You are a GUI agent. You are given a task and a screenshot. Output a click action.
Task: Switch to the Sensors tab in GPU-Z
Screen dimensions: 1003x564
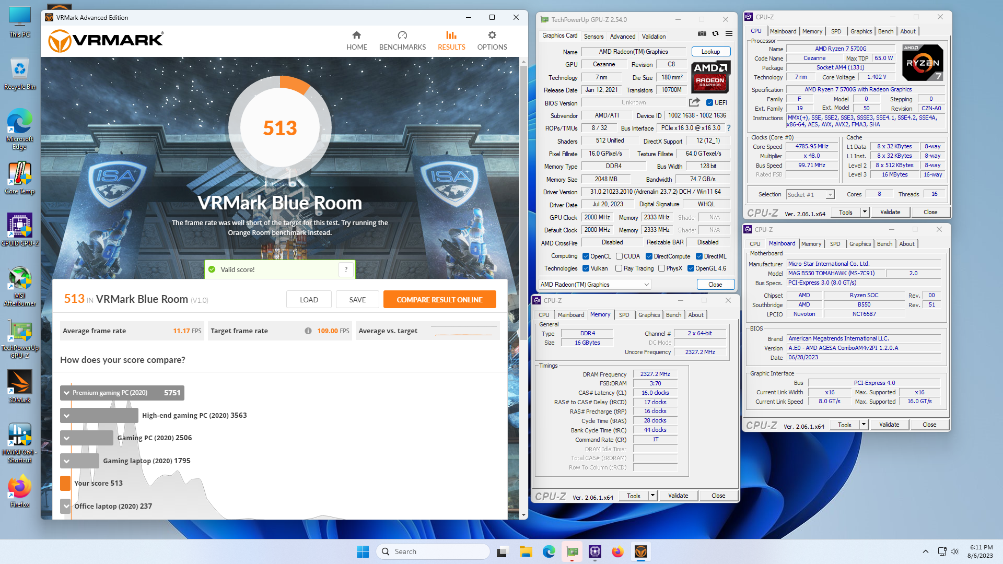(x=593, y=37)
